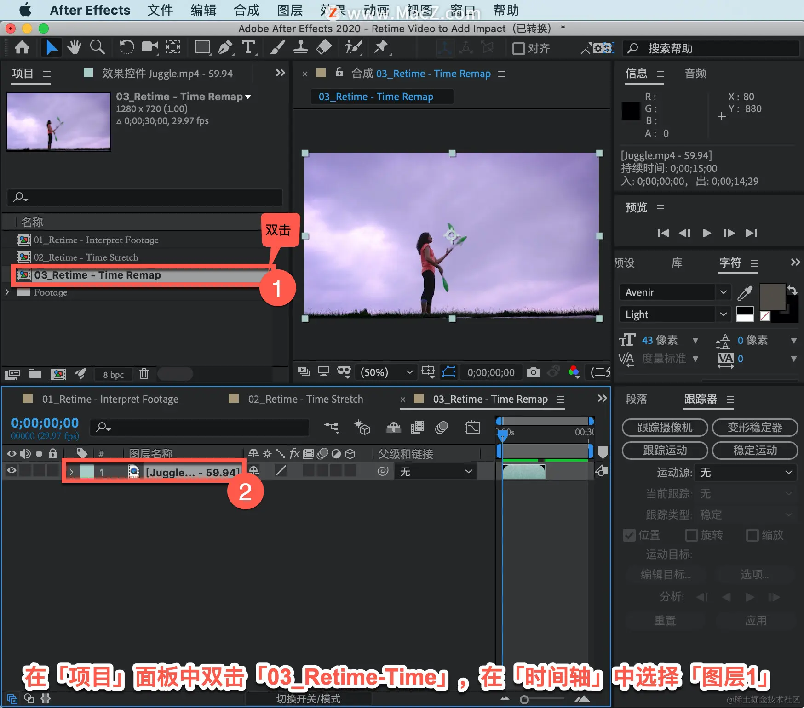
Task: Select the Pan Behind anchor tool
Action: pyautogui.click(x=173, y=47)
